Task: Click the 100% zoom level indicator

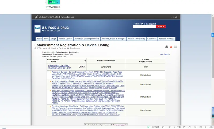Action: tap(211, 127)
